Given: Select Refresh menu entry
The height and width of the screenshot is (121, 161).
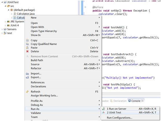Looking at the screenshot, I should (63, 92).
